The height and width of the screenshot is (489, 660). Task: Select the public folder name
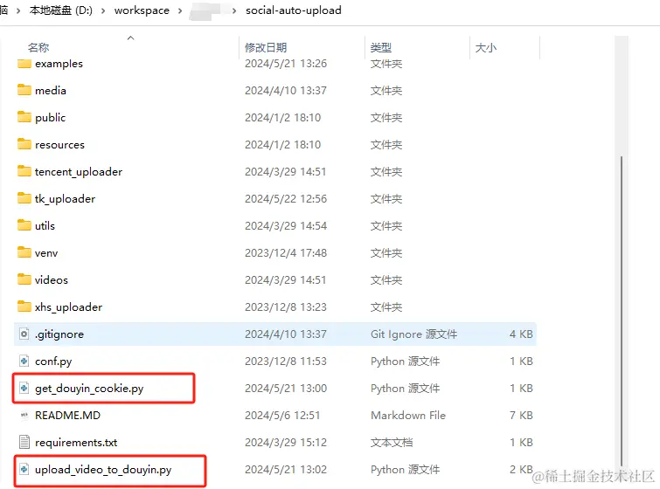[x=50, y=117]
